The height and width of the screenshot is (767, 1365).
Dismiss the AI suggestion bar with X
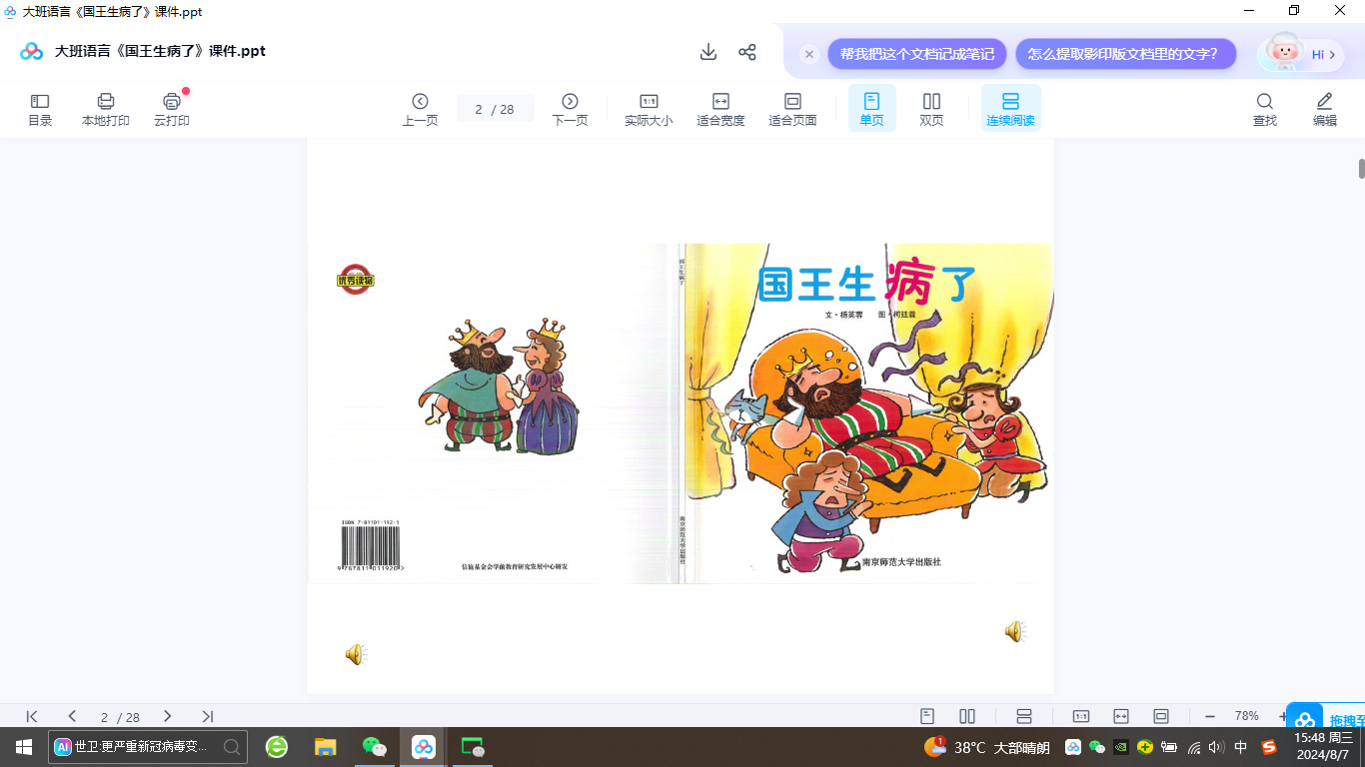(x=809, y=54)
